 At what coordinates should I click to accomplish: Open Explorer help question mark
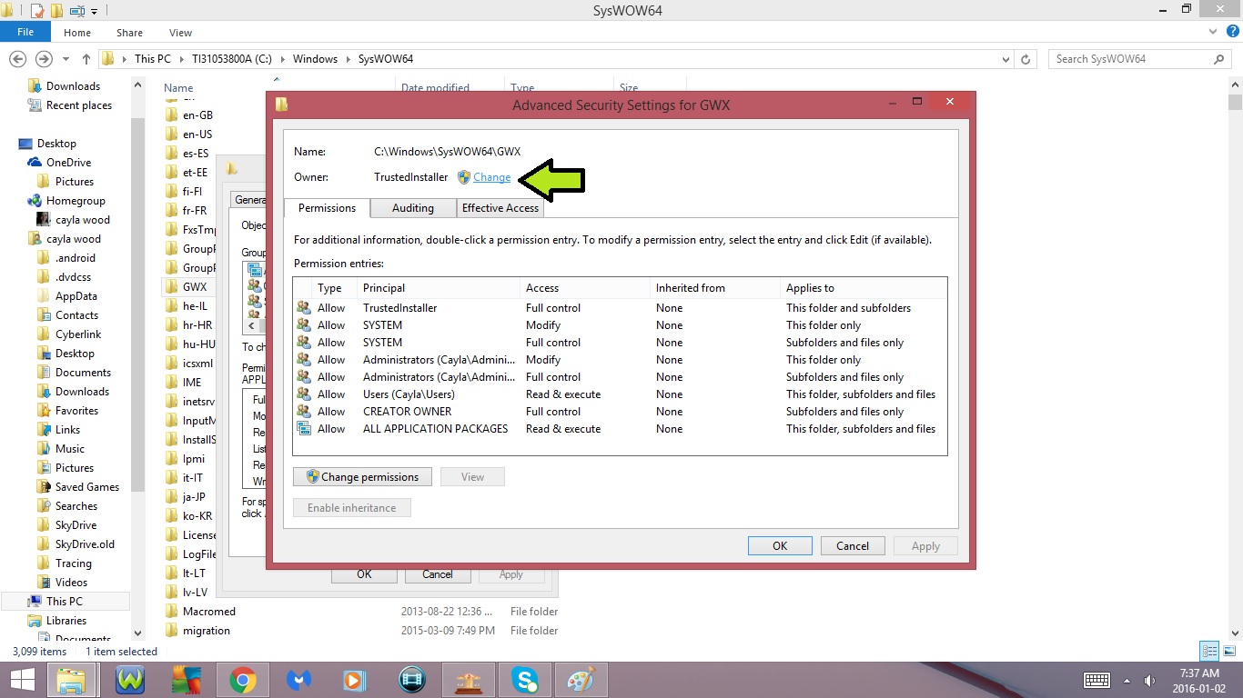(x=1232, y=32)
